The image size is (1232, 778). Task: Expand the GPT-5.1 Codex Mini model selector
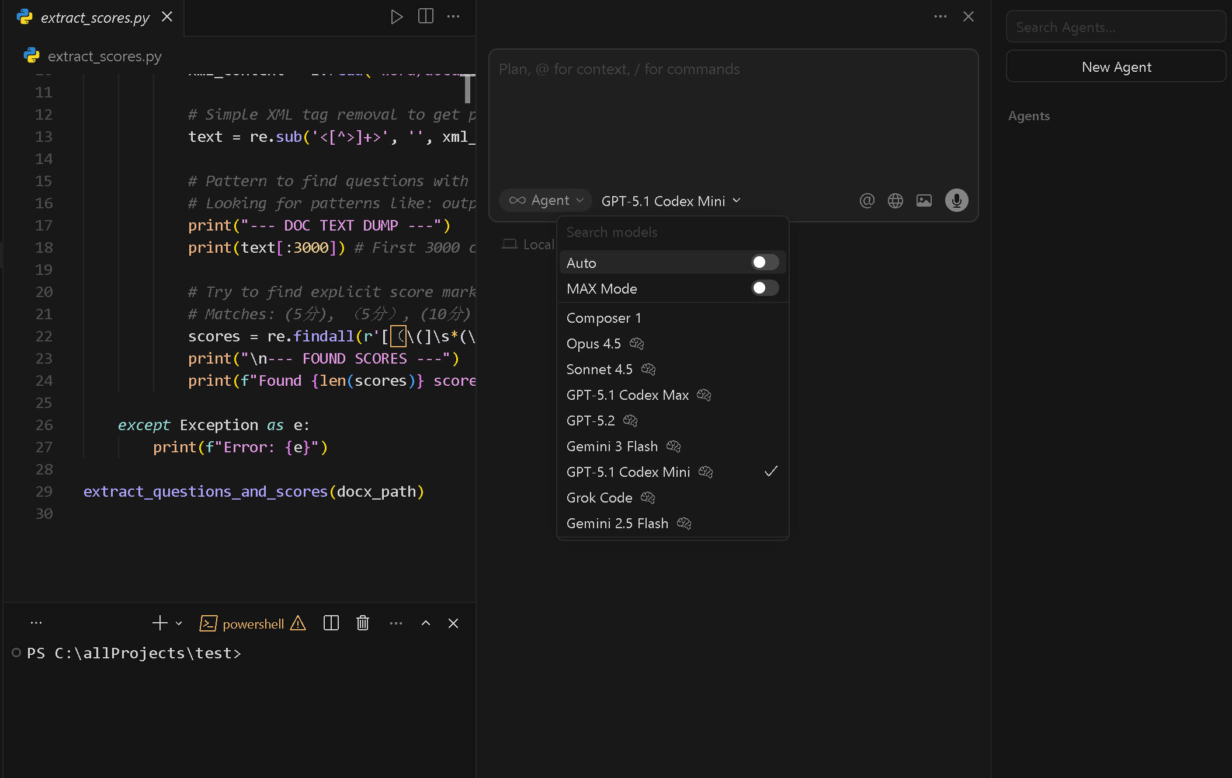671,201
